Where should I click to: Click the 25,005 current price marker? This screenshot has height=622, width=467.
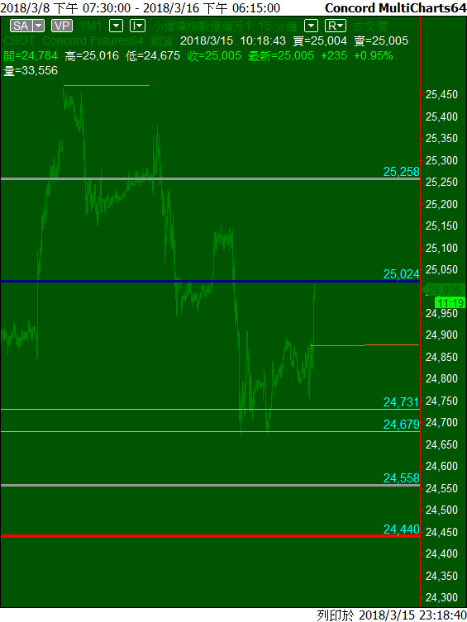click(x=444, y=290)
